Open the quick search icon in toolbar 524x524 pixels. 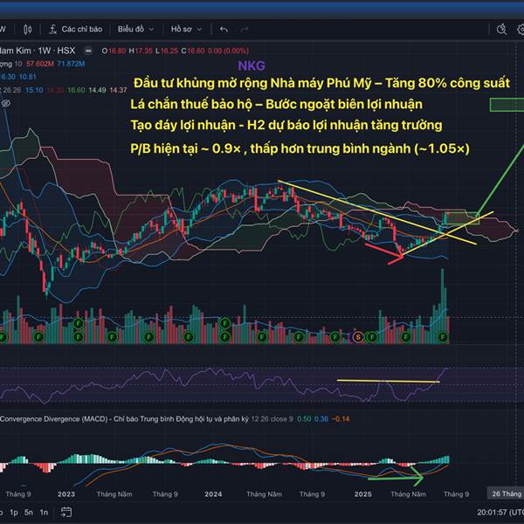tap(501, 30)
